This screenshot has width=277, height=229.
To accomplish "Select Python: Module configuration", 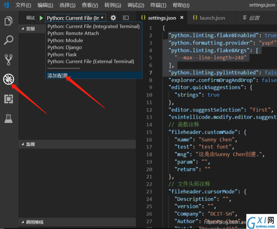I will coord(94,40).
